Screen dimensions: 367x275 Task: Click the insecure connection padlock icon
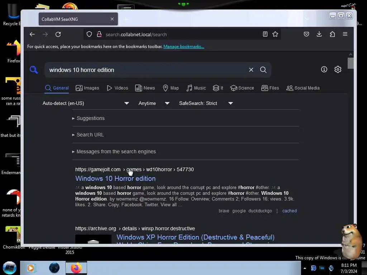coord(99,34)
